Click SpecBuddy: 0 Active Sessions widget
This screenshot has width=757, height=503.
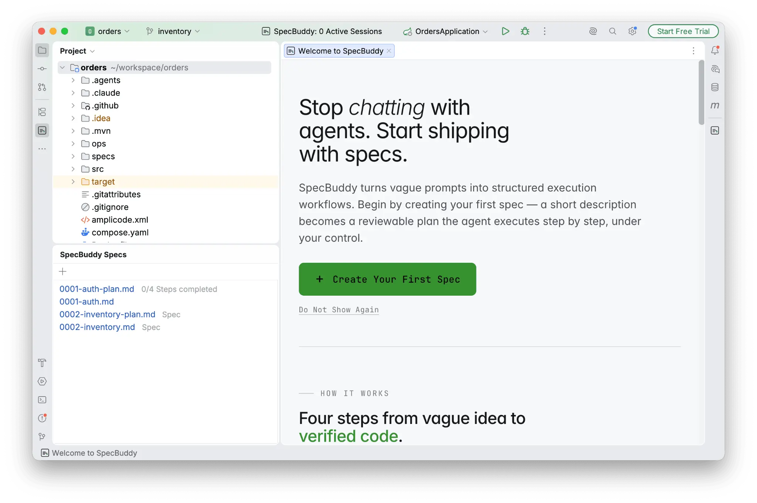pyautogui.click(x=322, y=31)
